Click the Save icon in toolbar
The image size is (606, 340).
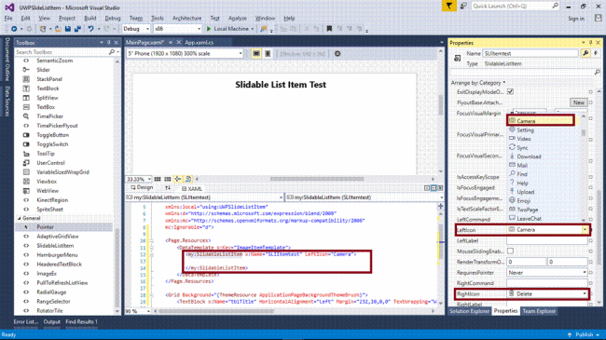[68, 29]
